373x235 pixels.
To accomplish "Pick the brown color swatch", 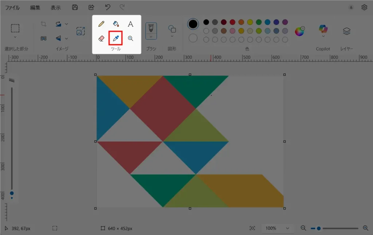I will [224, 31].
